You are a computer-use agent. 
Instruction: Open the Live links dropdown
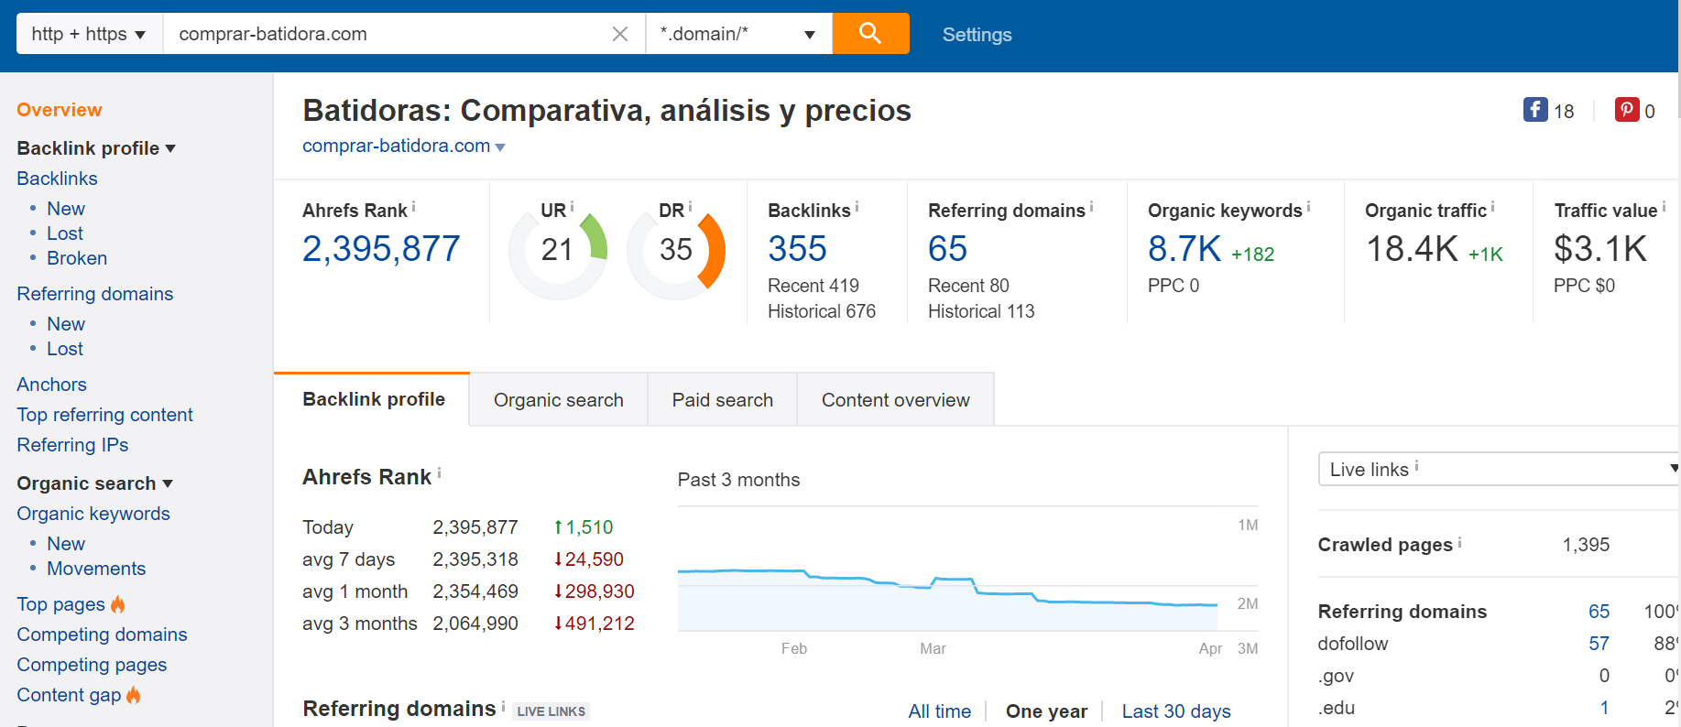[x=1499, y=469]
